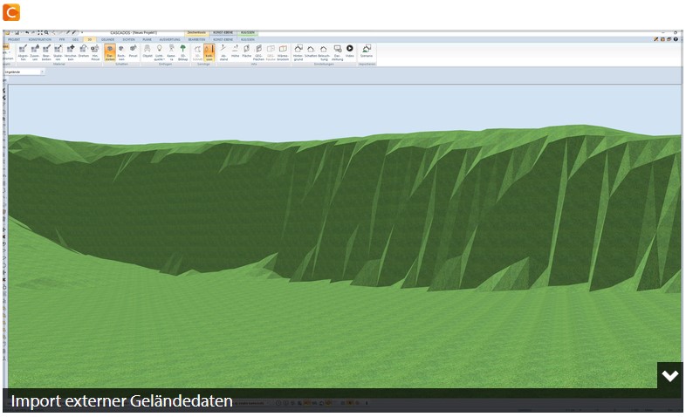
Task: Toggle the Rechnen shadow button
Action: tap(121, 52)
